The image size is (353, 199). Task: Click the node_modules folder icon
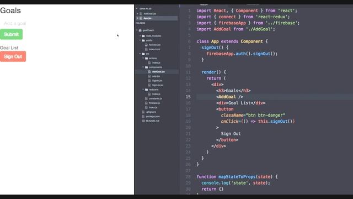pos(143,36)
